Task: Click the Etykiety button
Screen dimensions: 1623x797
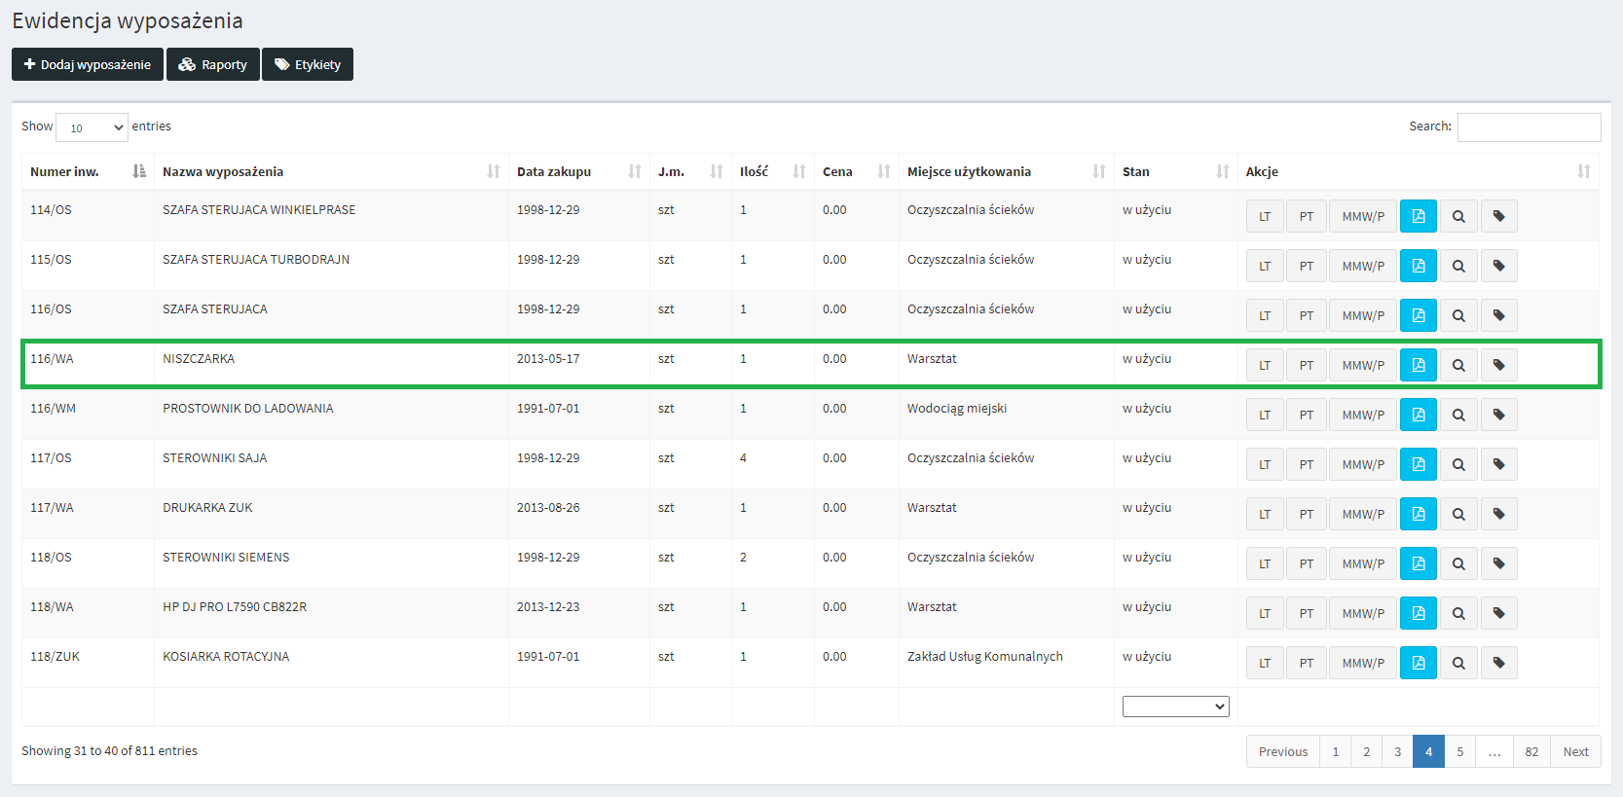Action: [x=308, y=64]
